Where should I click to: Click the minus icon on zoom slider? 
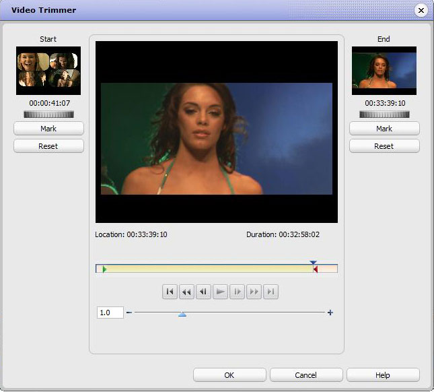(x=129, y=313)
